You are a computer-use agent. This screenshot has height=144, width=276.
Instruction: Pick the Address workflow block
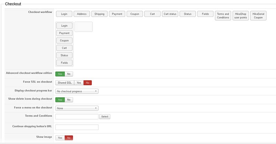point(82,14)
